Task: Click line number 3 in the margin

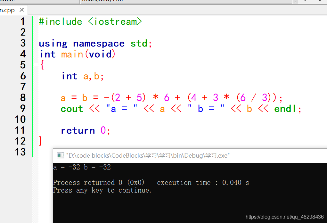Action: pyautogui.click(x=23, y=43)
